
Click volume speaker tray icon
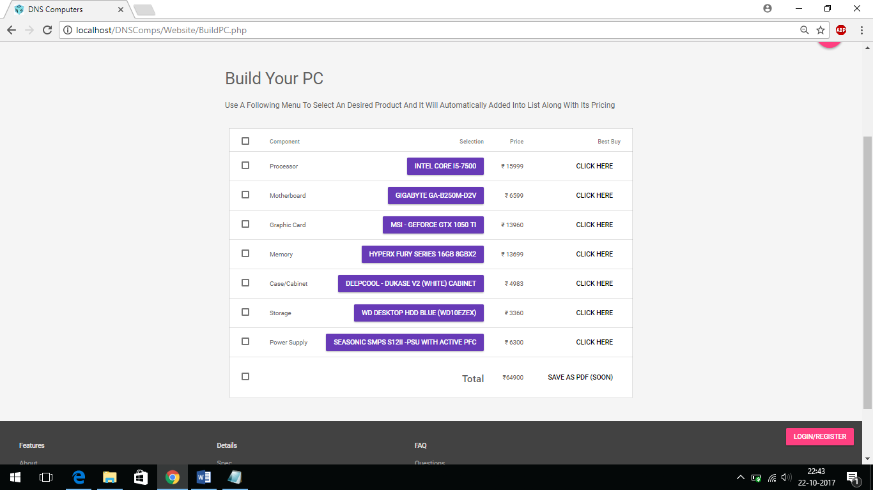click(x=787, y=477)
